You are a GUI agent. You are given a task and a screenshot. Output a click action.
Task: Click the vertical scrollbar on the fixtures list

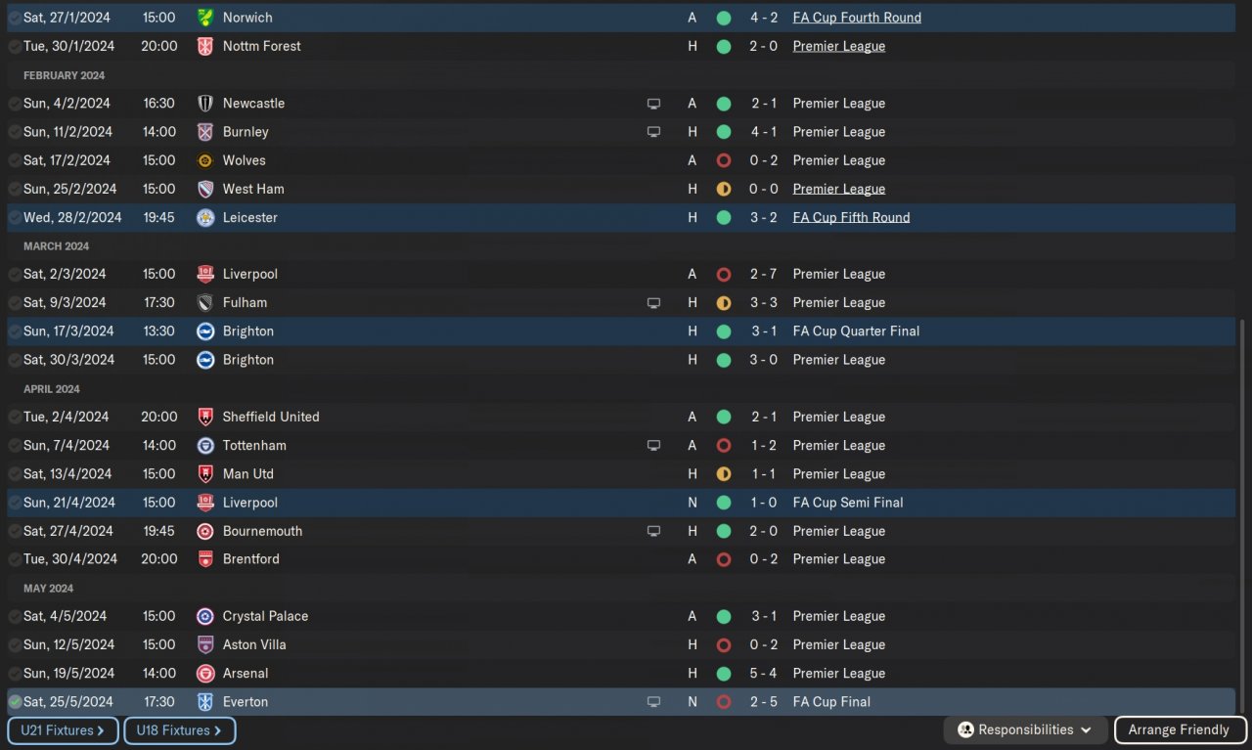tap(1242, 508)
